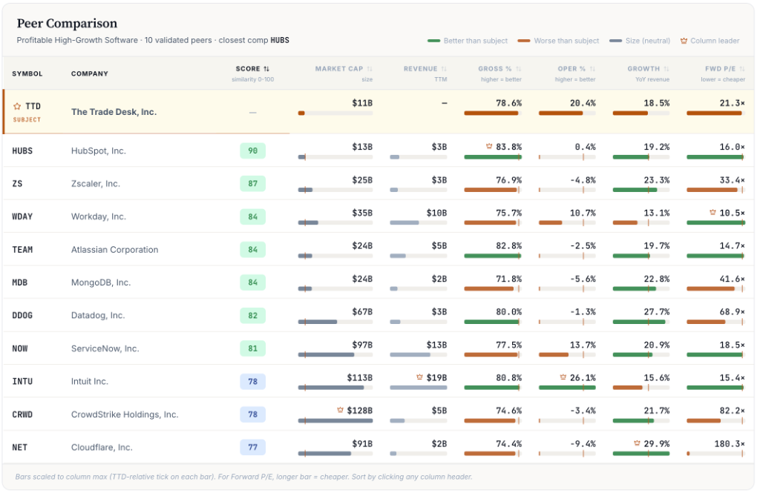Screen dimensions: 760x496
Task: Click the INTU symbol
Action: tap(22, 381)
